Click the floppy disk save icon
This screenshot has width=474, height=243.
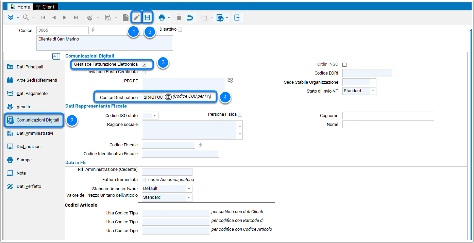tap(147, 18)
